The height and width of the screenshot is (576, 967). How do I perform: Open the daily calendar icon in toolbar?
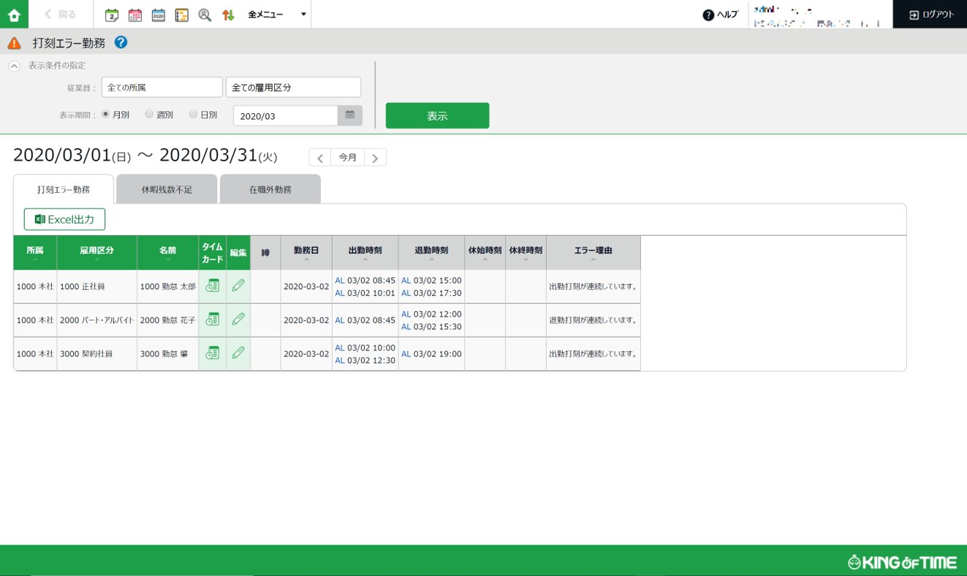pyautogui.click(x=112, y=15)
